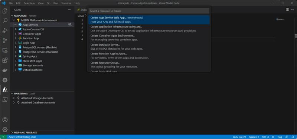This screenshot has width=297, height=139.
Task: Choose Create Container Apps Environment option
Action: tap(149, 38)
